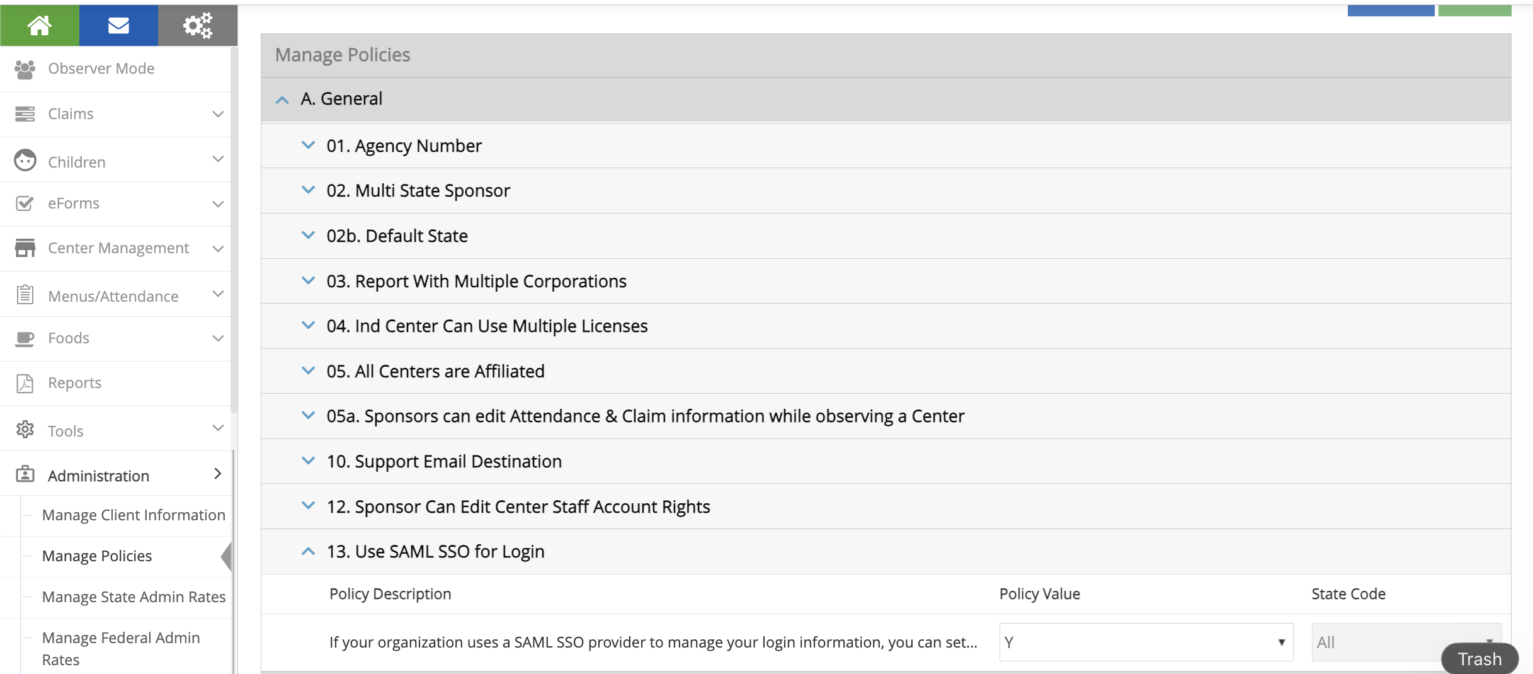Image resolution: width=1533 pixels, height=674 pixels.
Task: Open Manage State Admin Rates link
Action: 134,597
